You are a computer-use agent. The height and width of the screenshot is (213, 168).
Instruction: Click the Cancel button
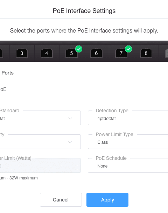(61, 200)
